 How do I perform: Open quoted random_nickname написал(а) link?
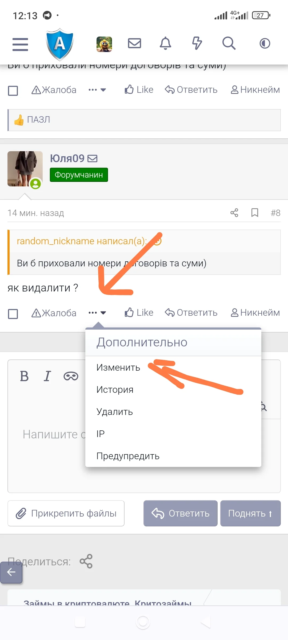click(x=82, y=241)
